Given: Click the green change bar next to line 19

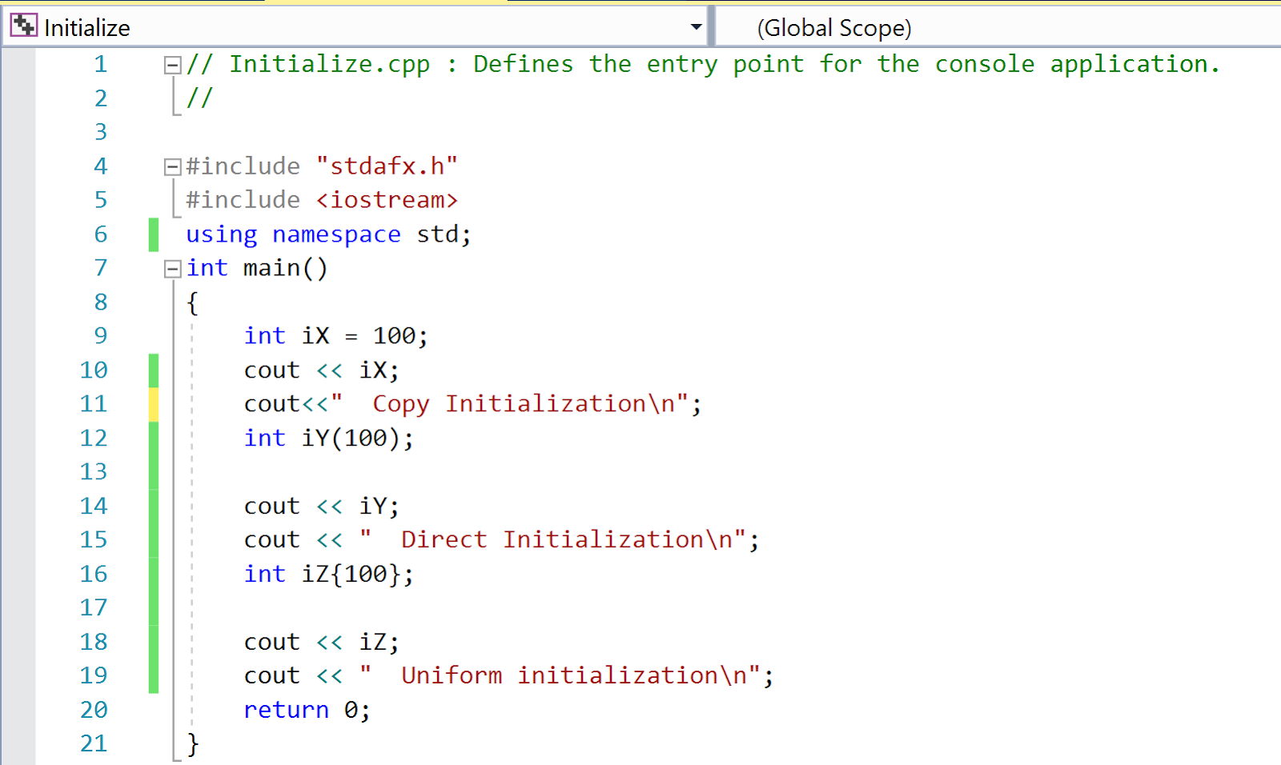Looking at the screenshot, I should pyautogui.click(x=152, y=675).
